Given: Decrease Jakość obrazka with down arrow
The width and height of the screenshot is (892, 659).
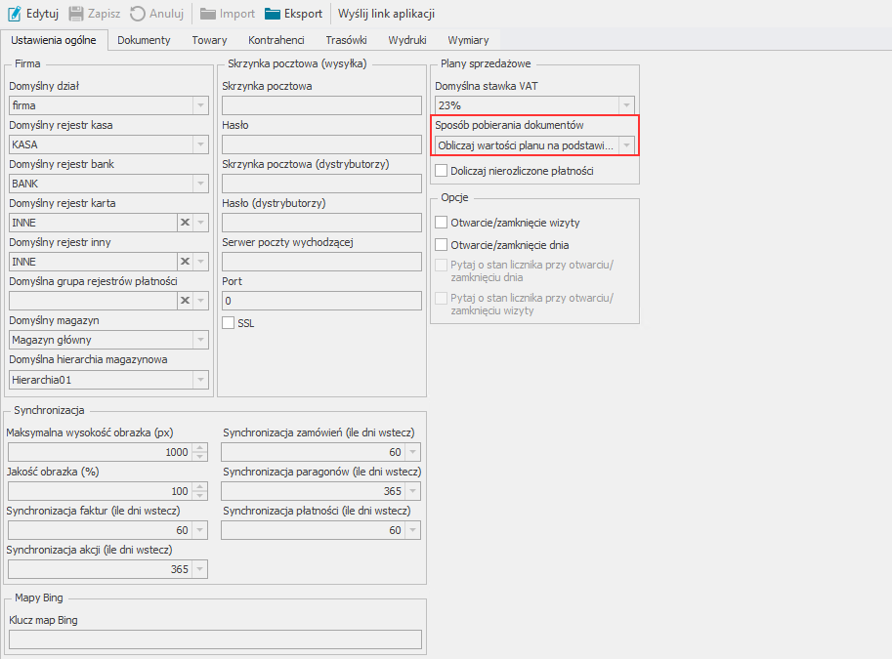Looking at the screenshot, I should (200, 495).
